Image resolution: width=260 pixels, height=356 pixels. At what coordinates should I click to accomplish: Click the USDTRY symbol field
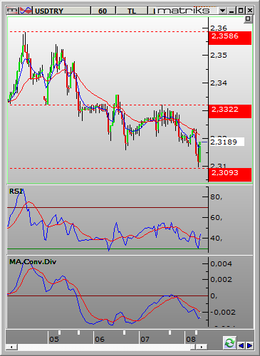(62, 11)
